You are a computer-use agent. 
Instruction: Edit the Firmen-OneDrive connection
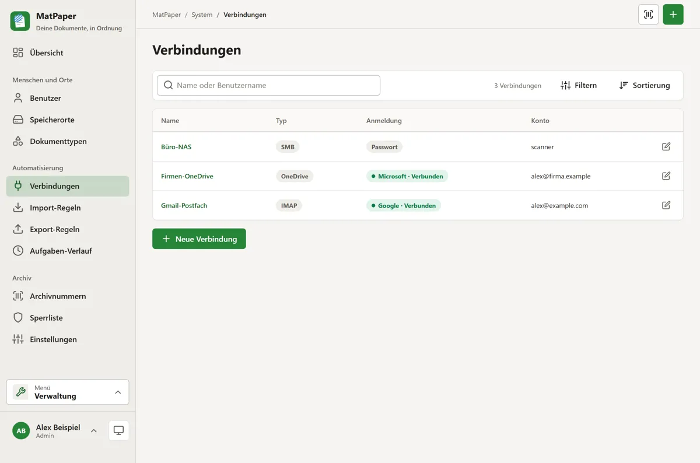[666, 176]
